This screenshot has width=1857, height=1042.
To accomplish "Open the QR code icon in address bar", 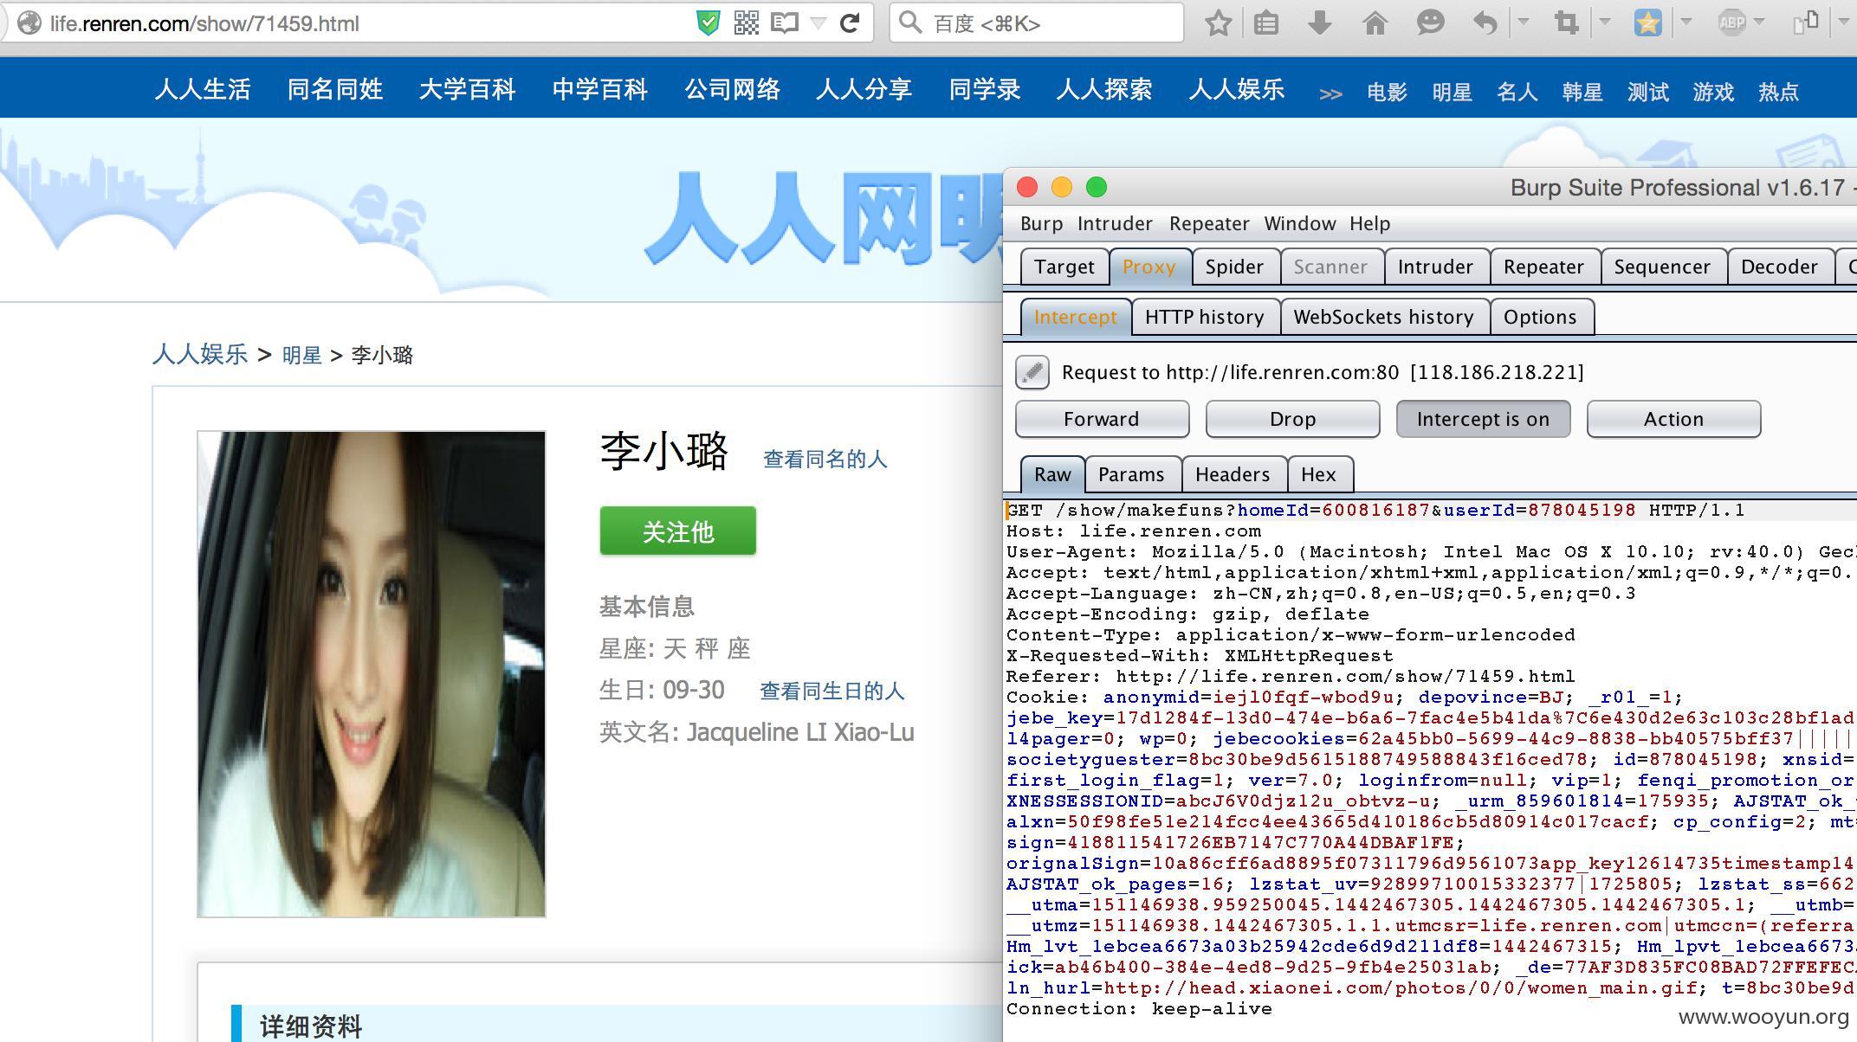I will point(746,23).
